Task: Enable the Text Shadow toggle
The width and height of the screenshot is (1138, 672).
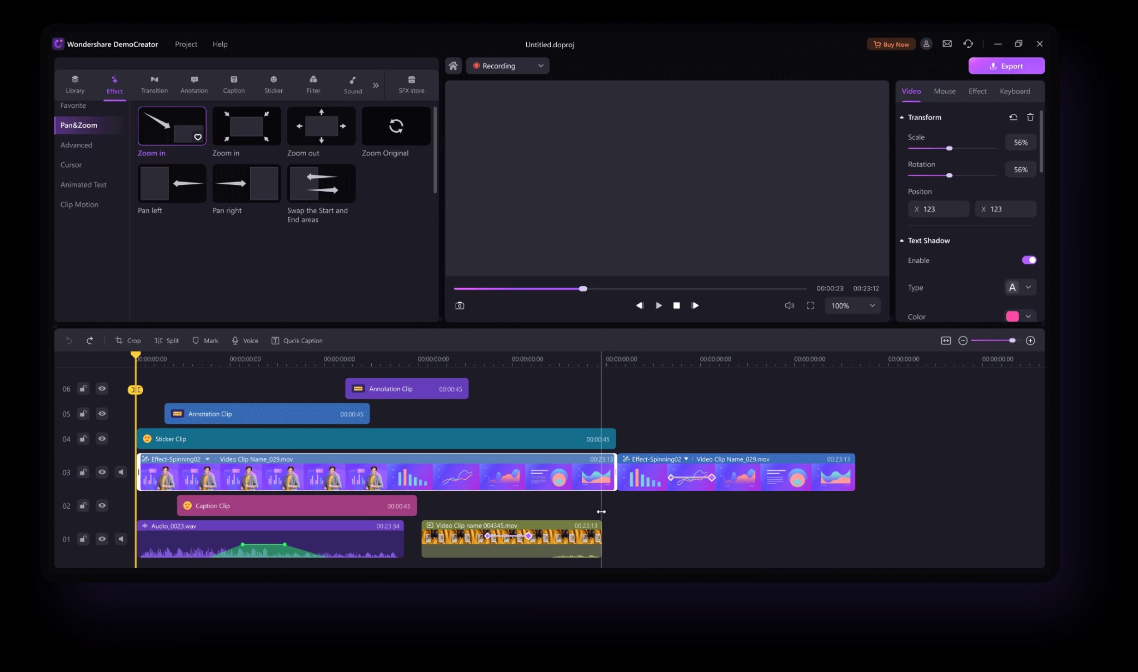Action: point(1029,260)
